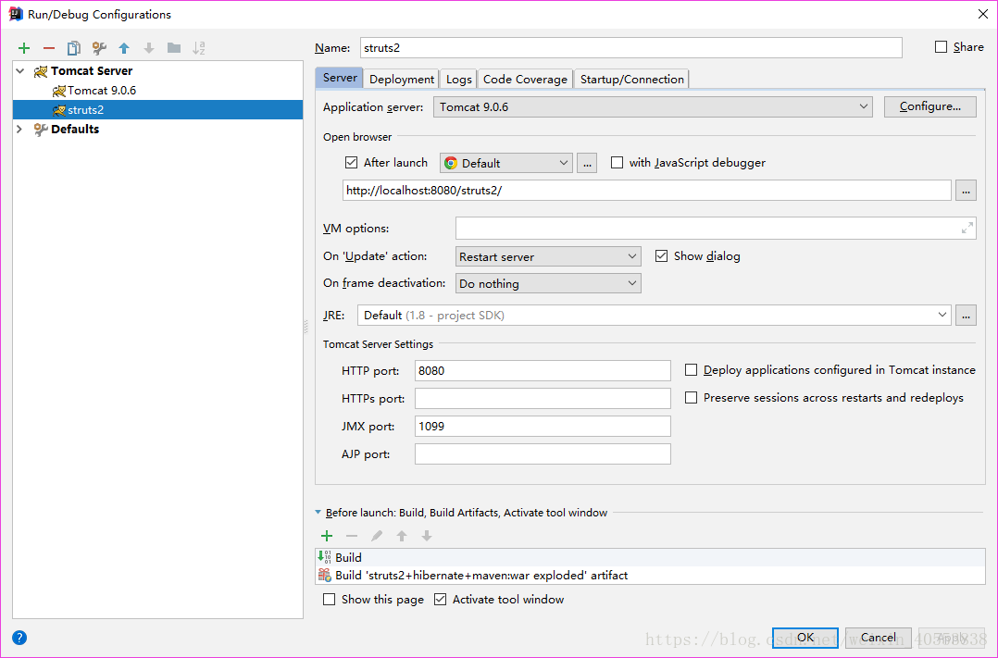Check Show this page checkbox
The height and width of the screenshot is (658, 998).
coord(329,600)
